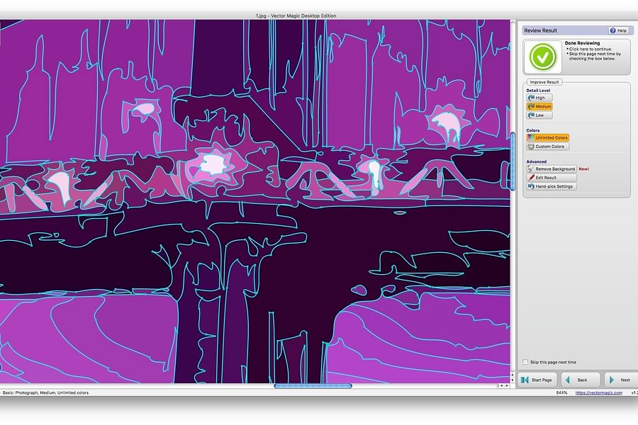Image resolution: width=638 pixels, height=425 pixels.
Task: Switch to the Improve Result tab
Action: point(544,81)
